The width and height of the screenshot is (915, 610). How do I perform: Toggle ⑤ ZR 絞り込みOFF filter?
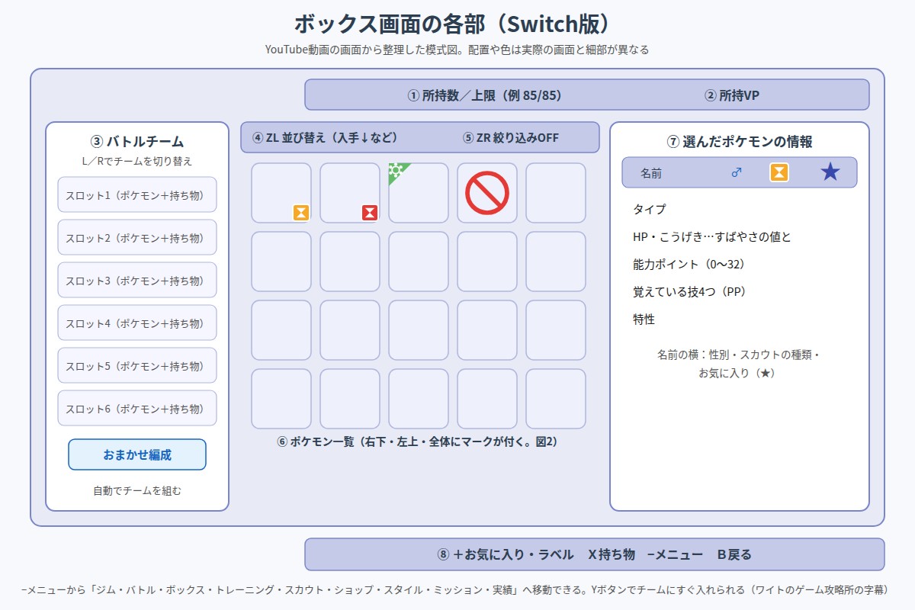[x=511, y=138]
